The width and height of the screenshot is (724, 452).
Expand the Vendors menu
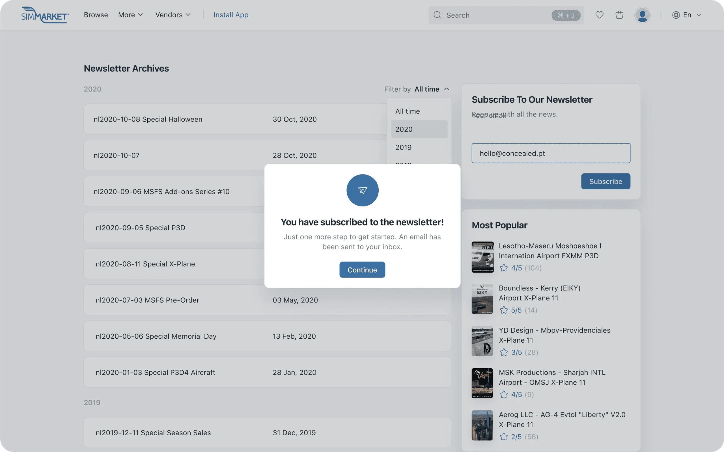coord(173,15)
